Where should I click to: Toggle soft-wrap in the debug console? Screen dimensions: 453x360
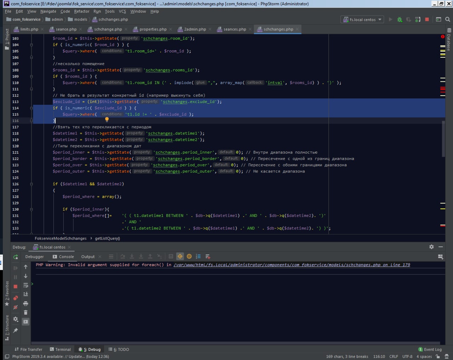tap(25, 285)
